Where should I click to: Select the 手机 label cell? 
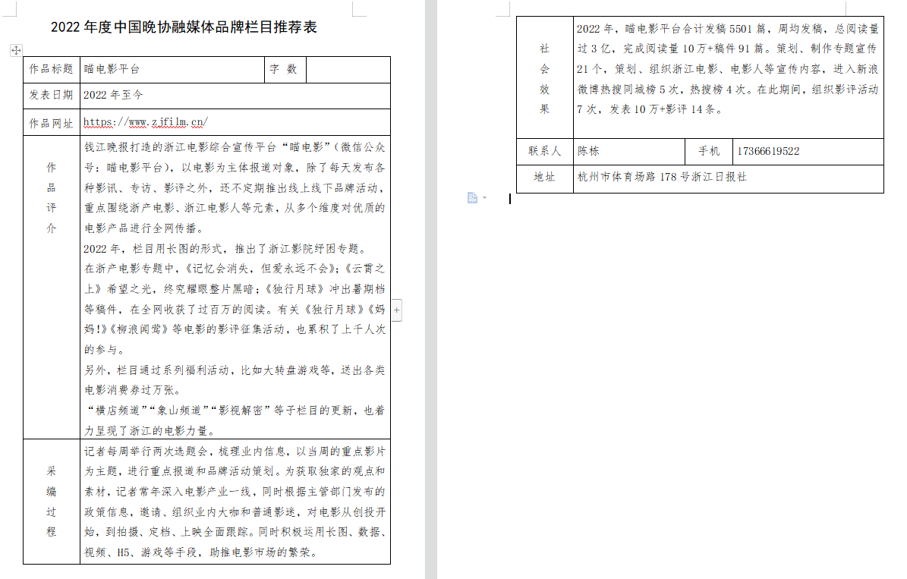pyautogui.click(x=709, y=152)
